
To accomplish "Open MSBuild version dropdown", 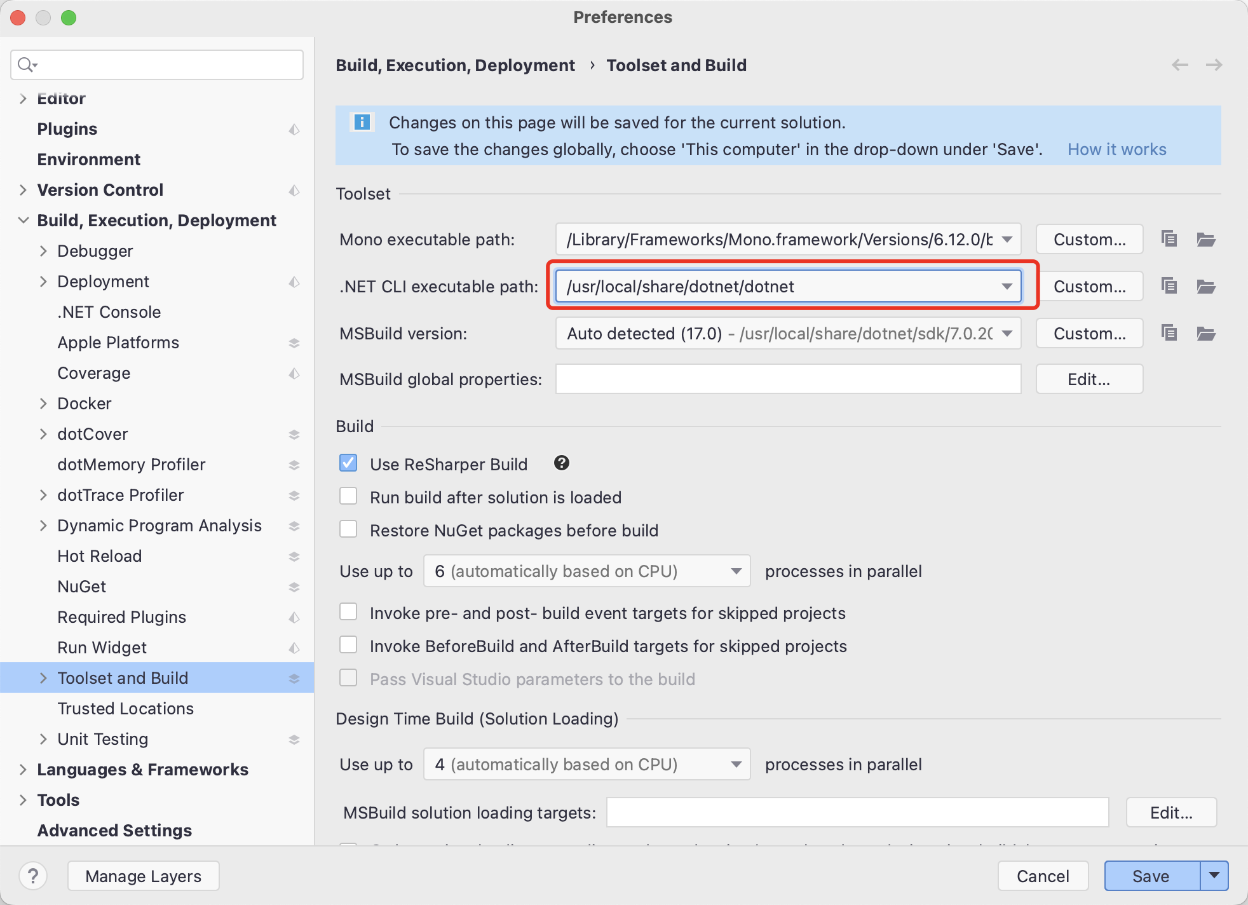I will pyautogui.click(x=1007, y=334).
